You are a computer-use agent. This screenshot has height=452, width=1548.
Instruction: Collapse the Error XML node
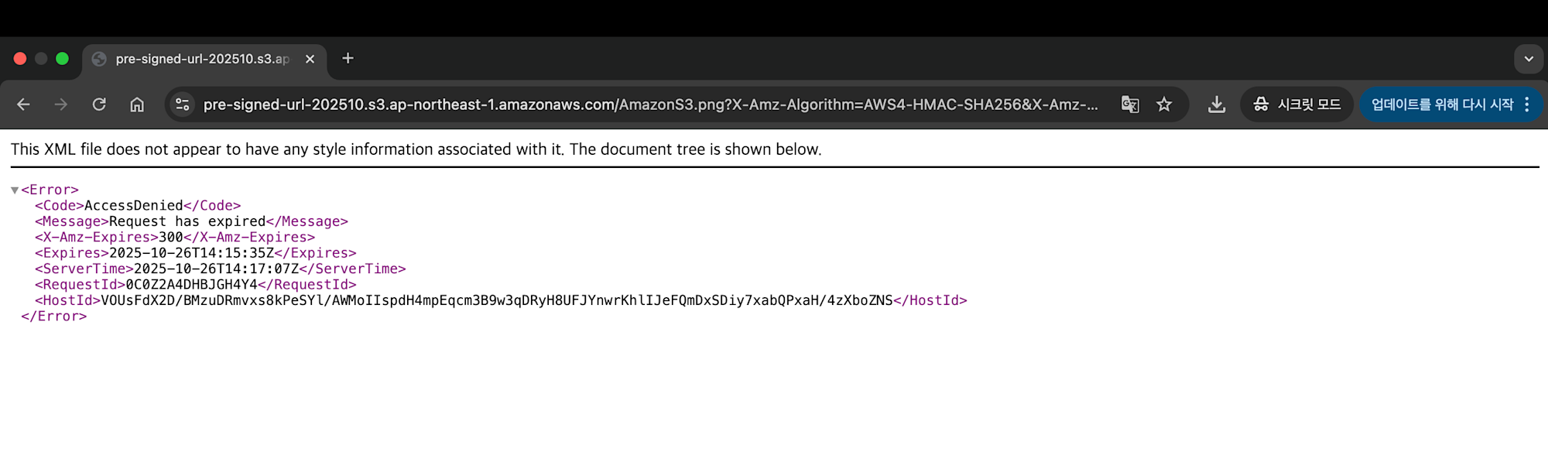click(15, 190)
